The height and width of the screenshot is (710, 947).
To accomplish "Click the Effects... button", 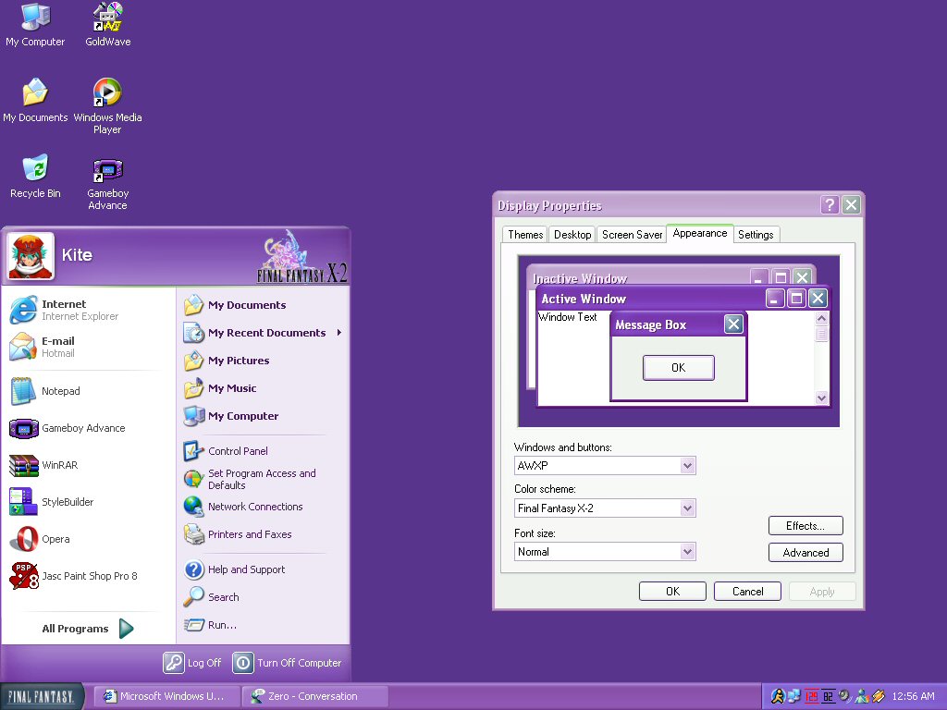I will pos(805,526).
